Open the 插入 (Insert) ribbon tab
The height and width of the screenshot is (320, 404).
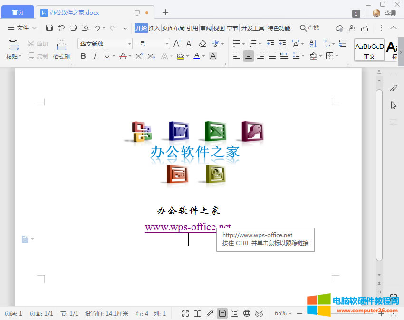[154, 28]
